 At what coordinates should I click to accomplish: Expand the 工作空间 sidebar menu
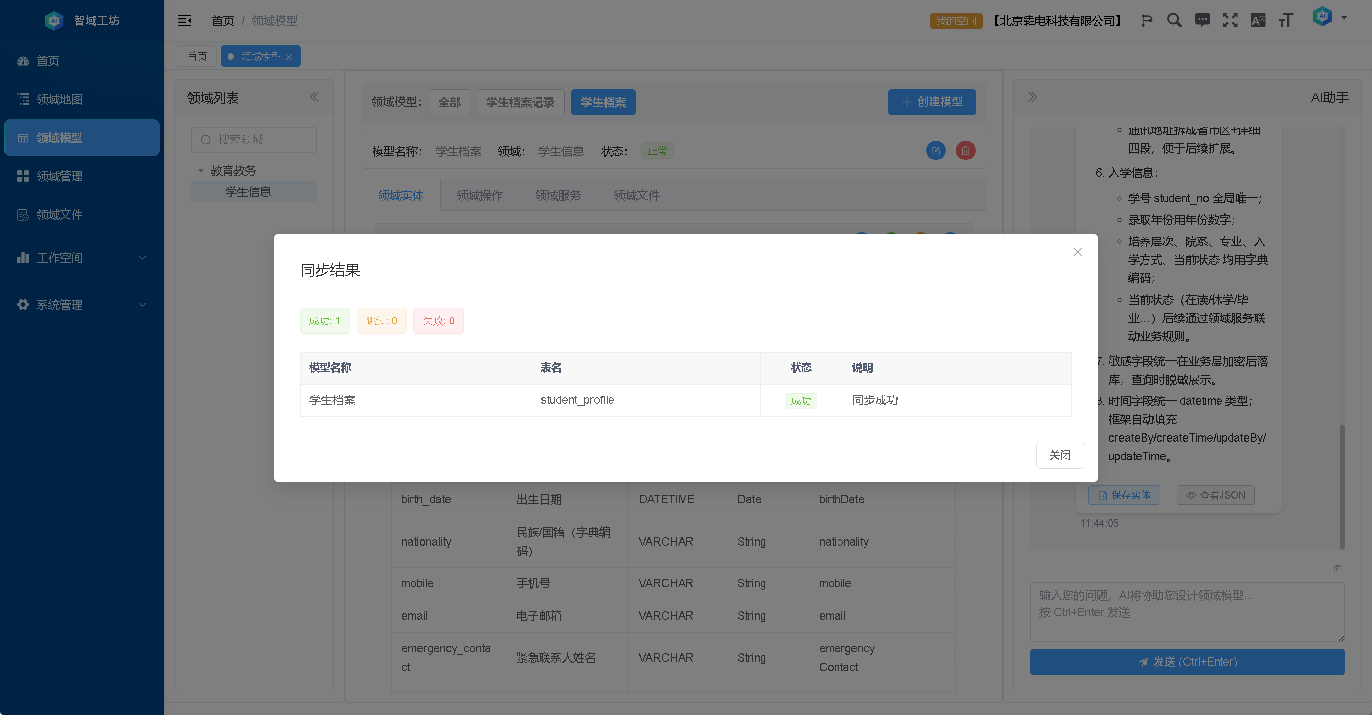click(x=81, y=258)
